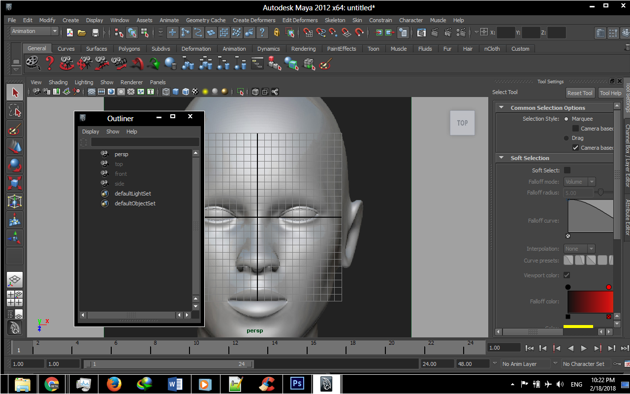Click the Firefox icon in taskbar
The width and height of the screenshot is (630, 394).
(114, 384)
